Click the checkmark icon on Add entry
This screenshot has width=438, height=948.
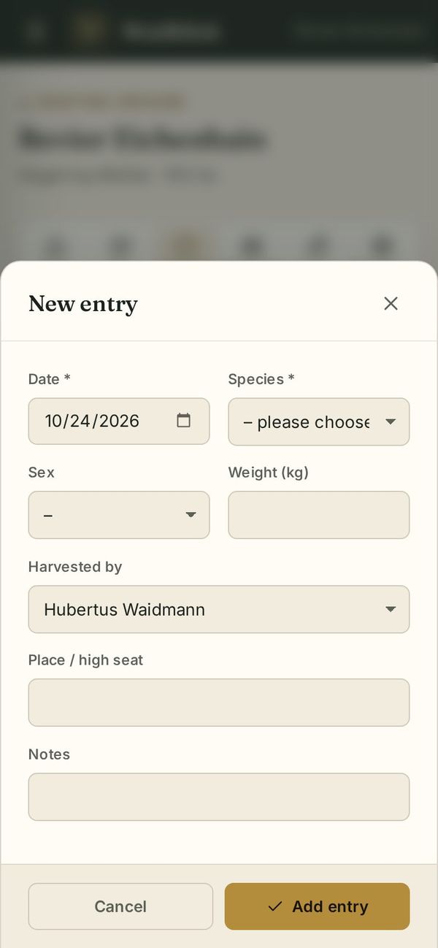[x=275, y=906]
